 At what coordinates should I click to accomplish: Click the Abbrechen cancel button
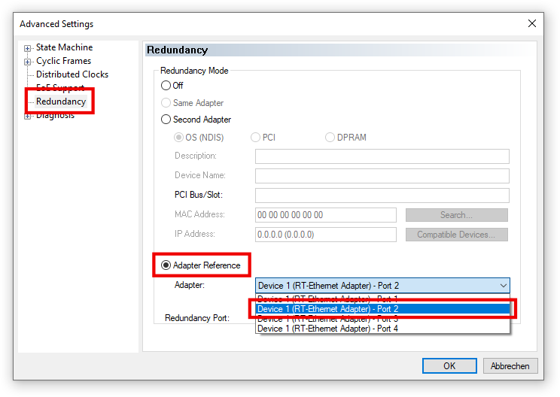click(x=510, y=366)
